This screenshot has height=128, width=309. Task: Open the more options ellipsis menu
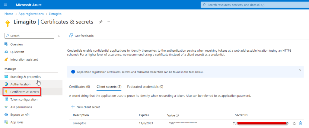click(x=108, y=22)
